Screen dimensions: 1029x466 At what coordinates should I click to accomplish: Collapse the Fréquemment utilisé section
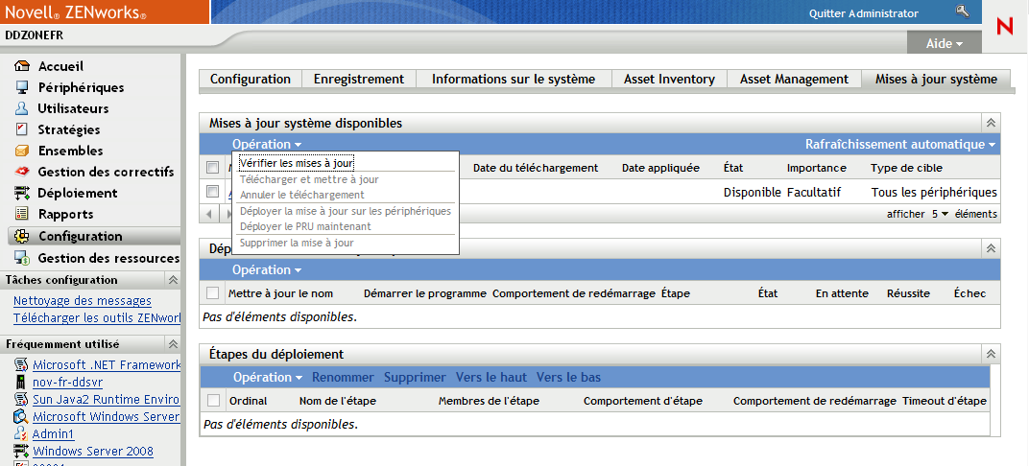tap(173, 344)
